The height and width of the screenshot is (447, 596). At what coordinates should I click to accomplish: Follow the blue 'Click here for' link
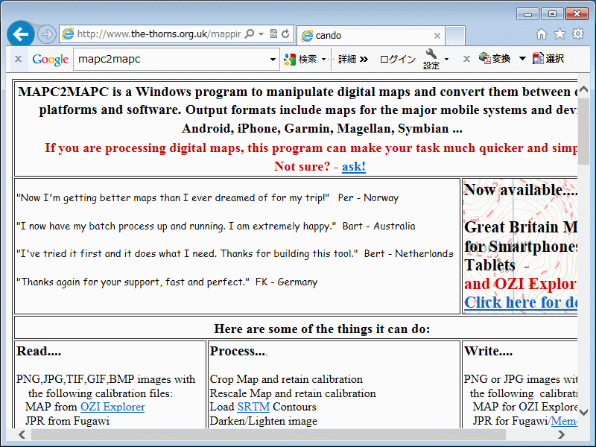click(521, 302)
